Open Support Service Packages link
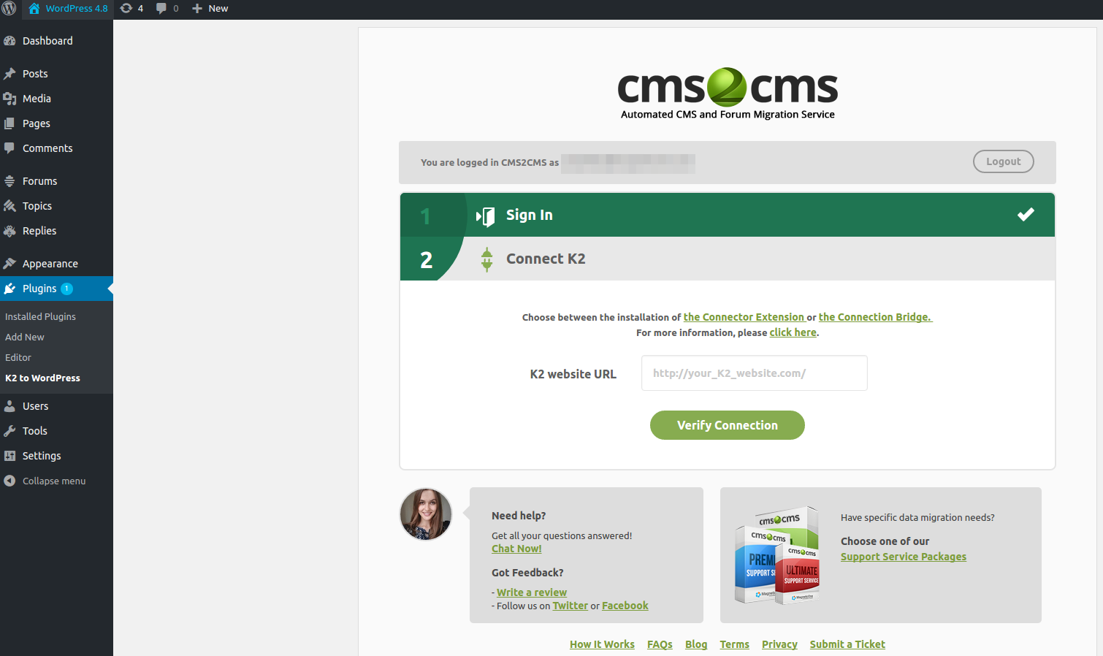This screenshot has height=656, width=1103. tap(904, 557)
